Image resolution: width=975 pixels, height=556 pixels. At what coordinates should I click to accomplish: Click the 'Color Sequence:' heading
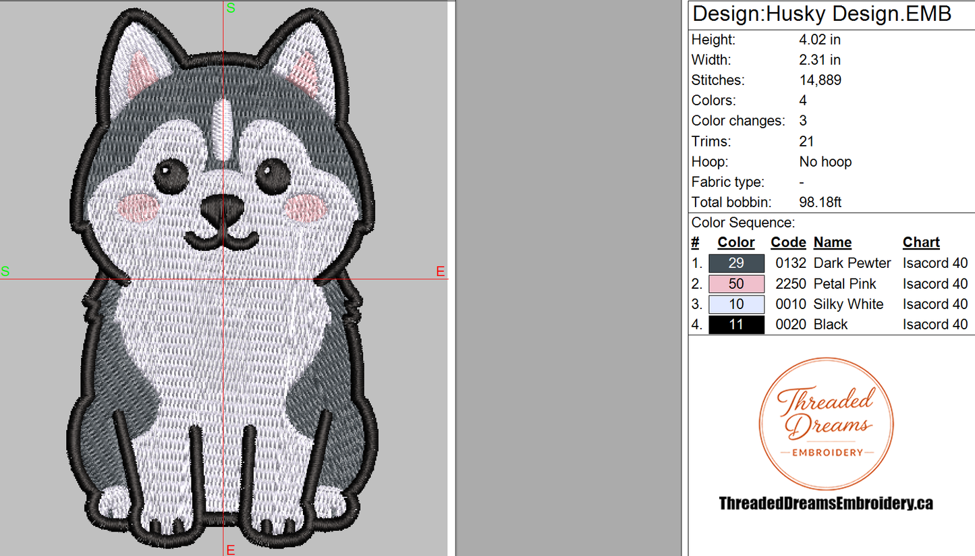(744, 223)
